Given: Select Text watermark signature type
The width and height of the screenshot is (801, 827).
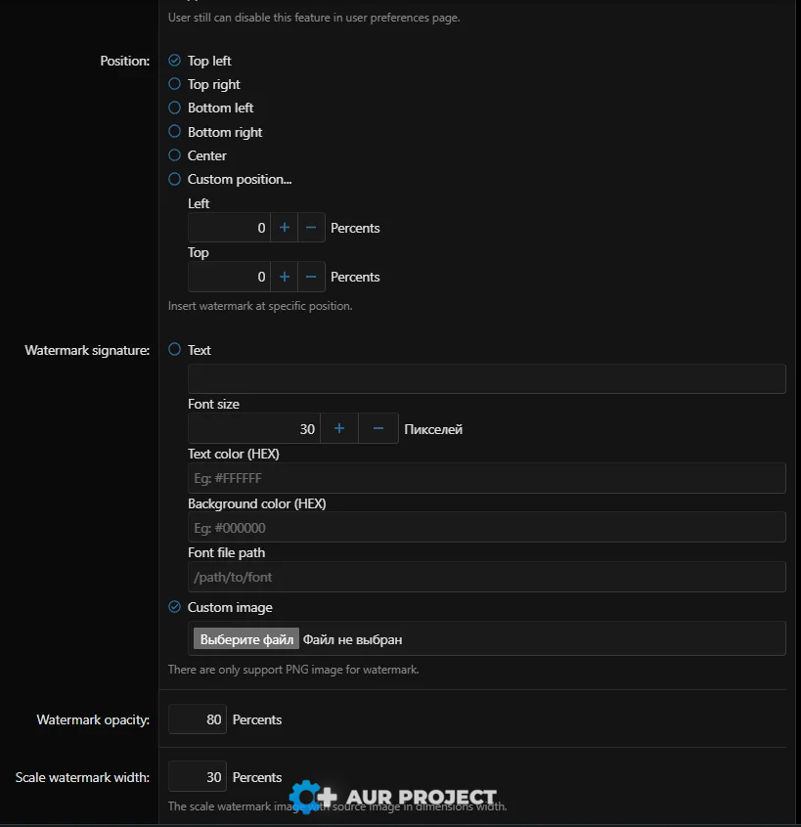Looking at the screenshot, I should (175, 350).
